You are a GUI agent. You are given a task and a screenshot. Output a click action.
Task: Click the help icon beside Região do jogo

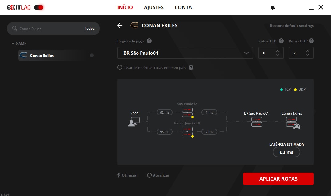click(149, 41)
